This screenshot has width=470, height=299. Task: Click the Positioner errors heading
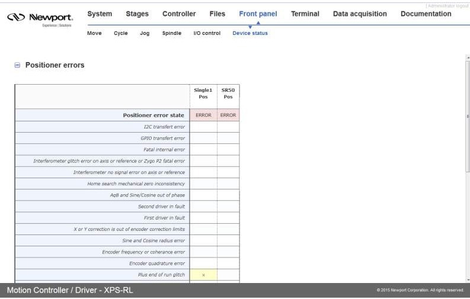pyautogui.click(x=55, y=65)
